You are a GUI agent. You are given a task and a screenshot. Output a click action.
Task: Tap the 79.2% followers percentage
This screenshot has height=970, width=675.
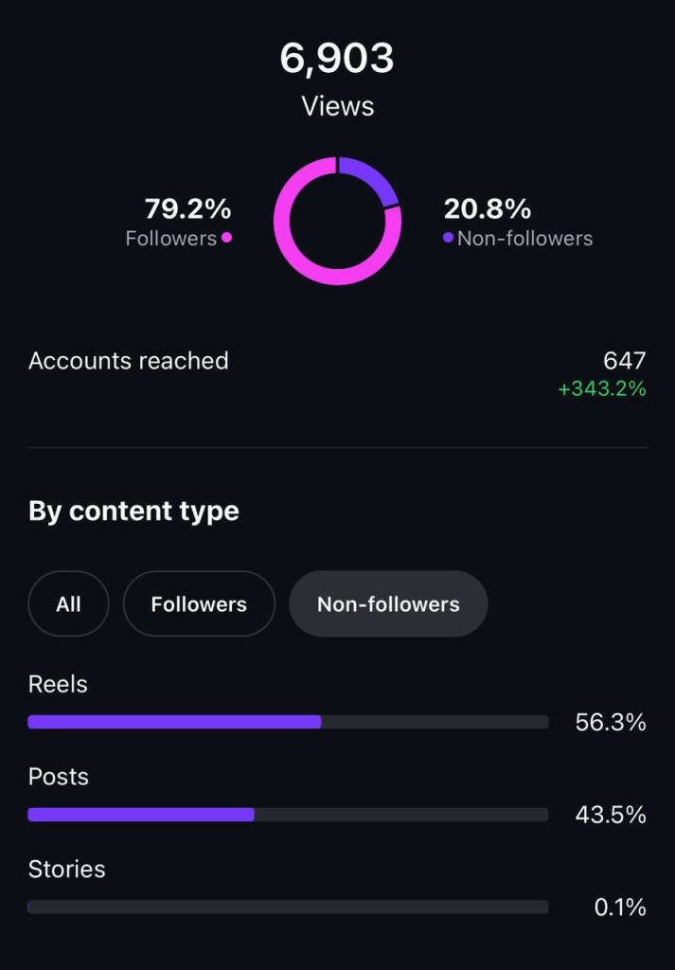click(187, 208)
